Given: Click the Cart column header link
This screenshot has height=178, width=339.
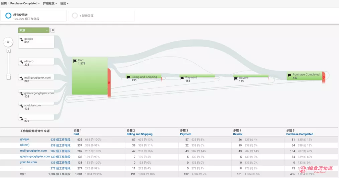Looking at the screenshot, I should coord(76,134).
